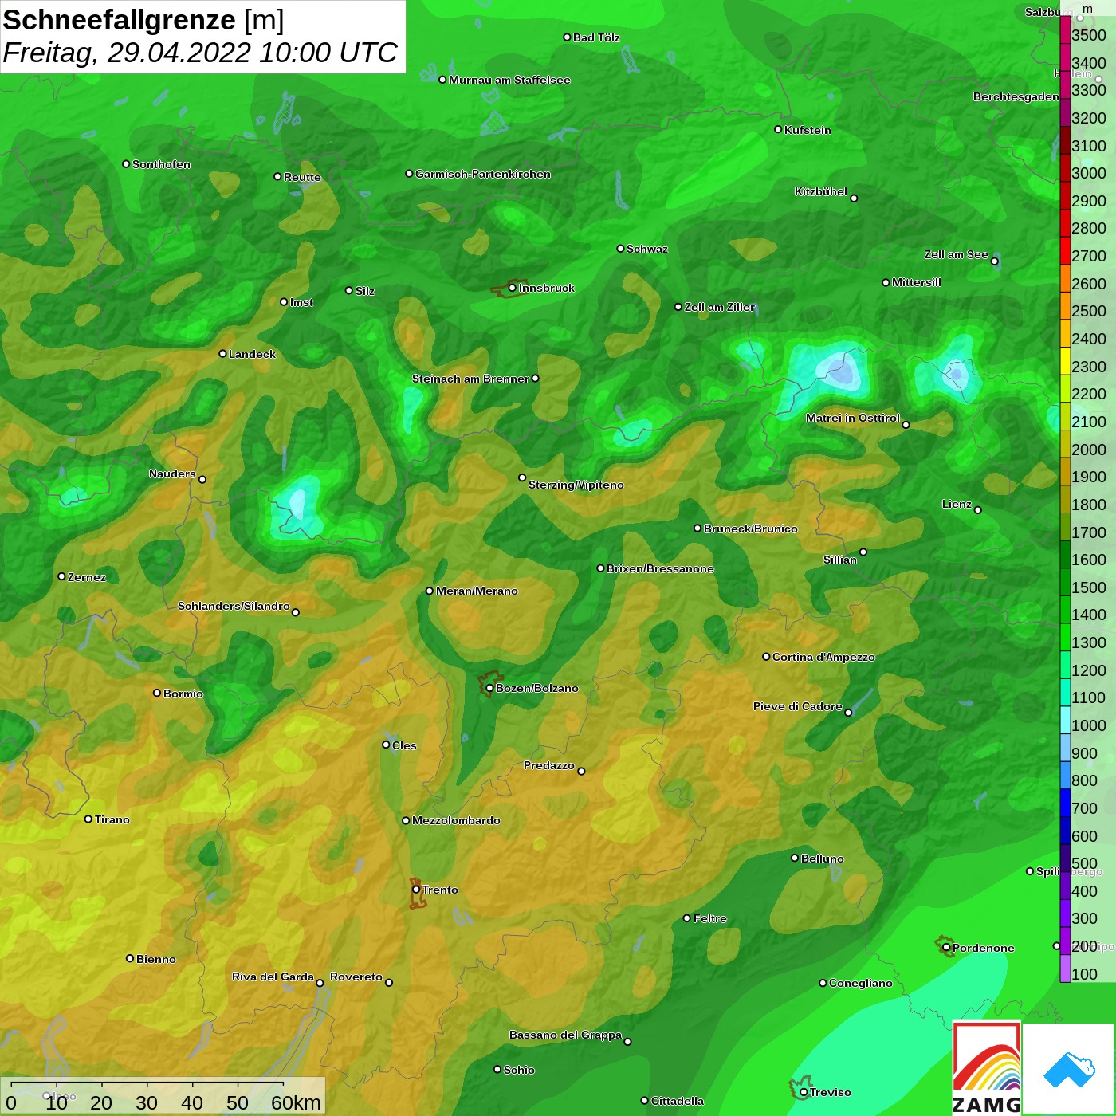Click the Belluno marker dot

[x=794, y=858]
